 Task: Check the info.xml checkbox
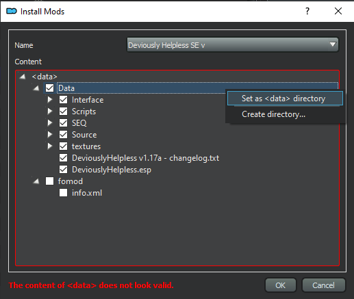tap(63, 193)
